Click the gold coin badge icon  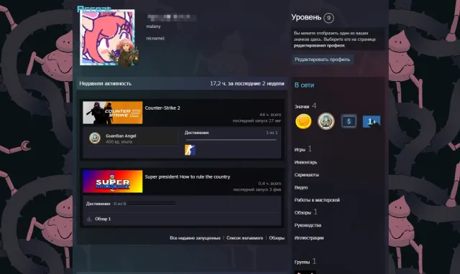click(x=303, y=121)
